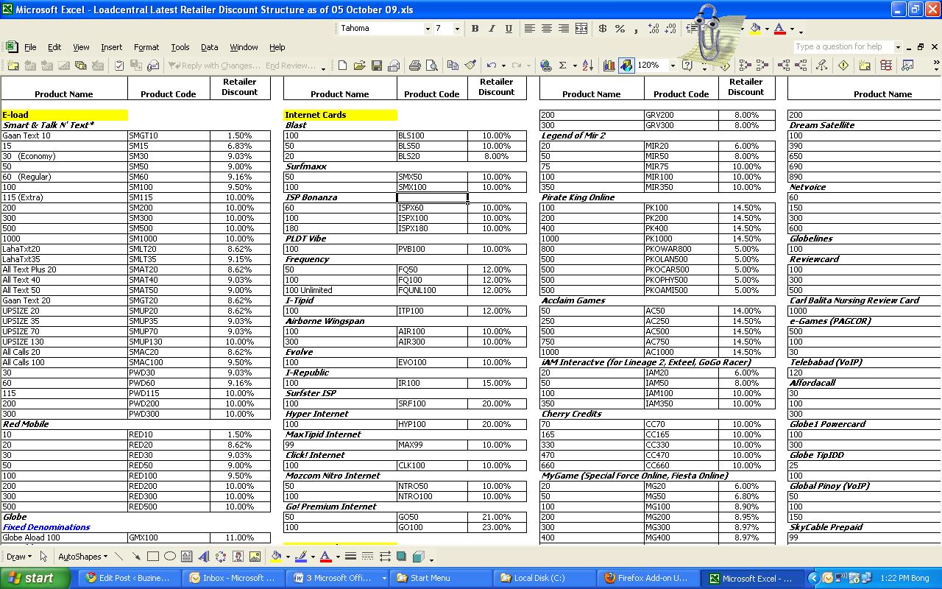The height and width of the screenshot is (589, 942).
Task: Select cell with product code SMGT10
Action: tap(169, 135)
